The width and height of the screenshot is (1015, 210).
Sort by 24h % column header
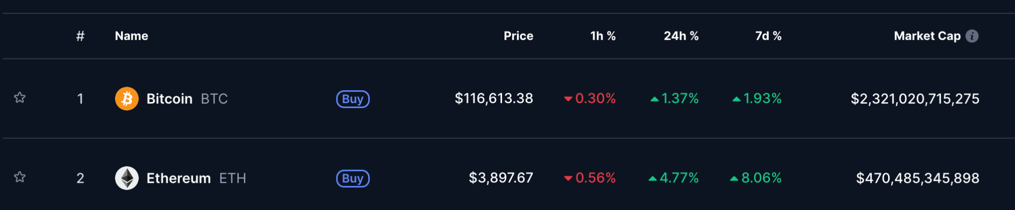tap(681, 36)
